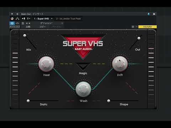Image resolution: width=171 pixels, height=128 pixels.
Task: Go to next preset with right arrow
Action: click(30, 23)
